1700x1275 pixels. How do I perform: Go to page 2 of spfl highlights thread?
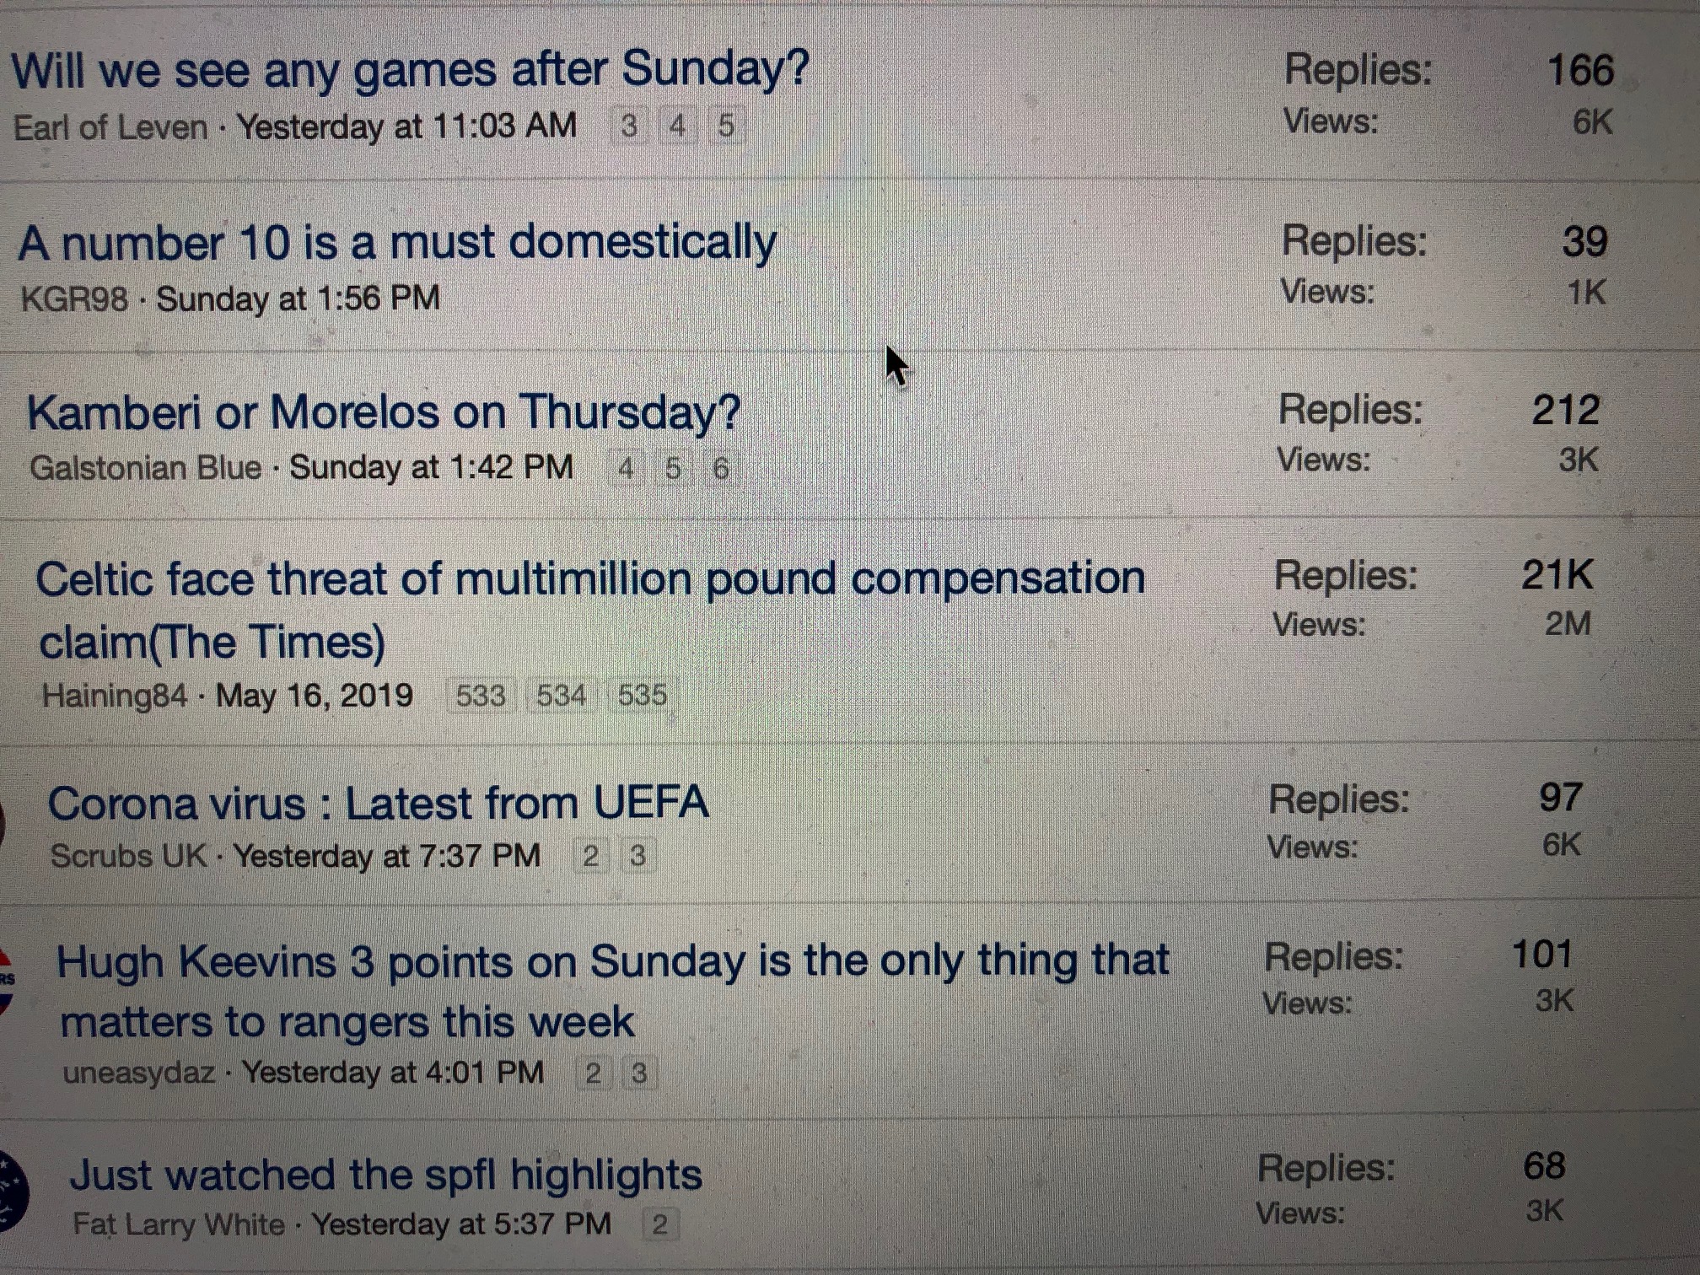pyautogui.click(x=659, y=1224)
